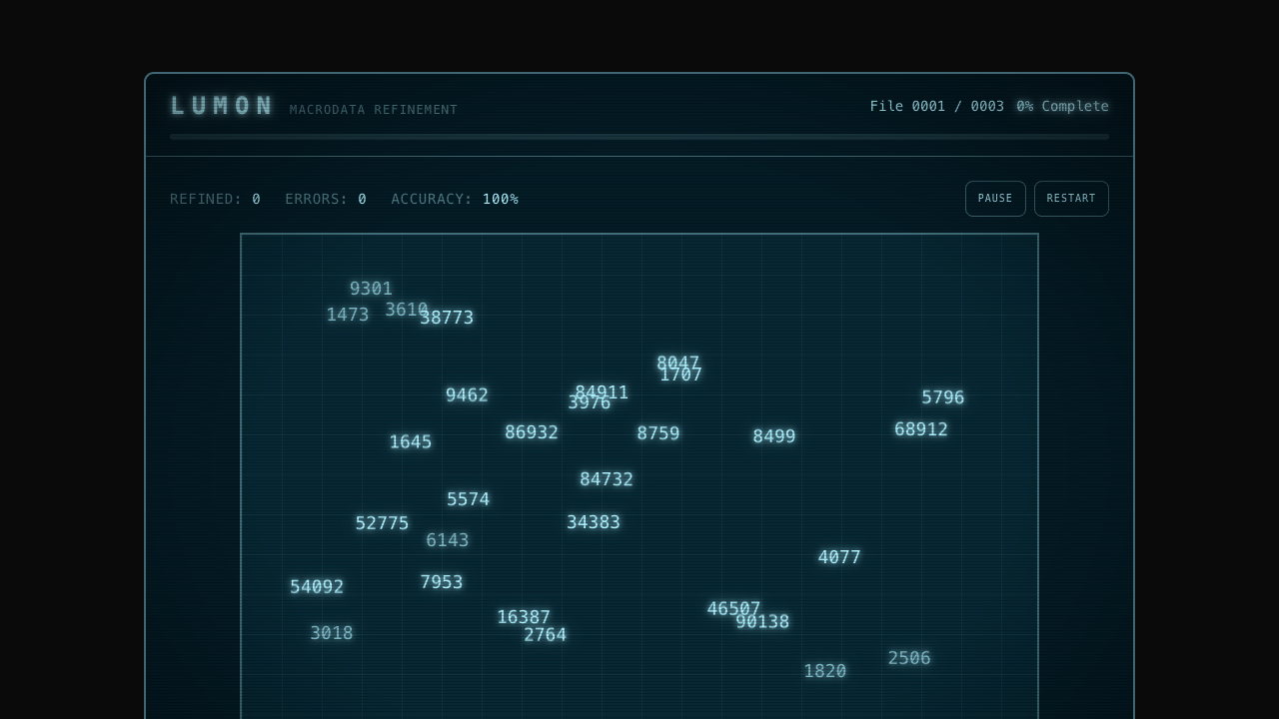Click the LUMON logo title
This screenshot has width=1279, height=719.
[x=222, y=106]
